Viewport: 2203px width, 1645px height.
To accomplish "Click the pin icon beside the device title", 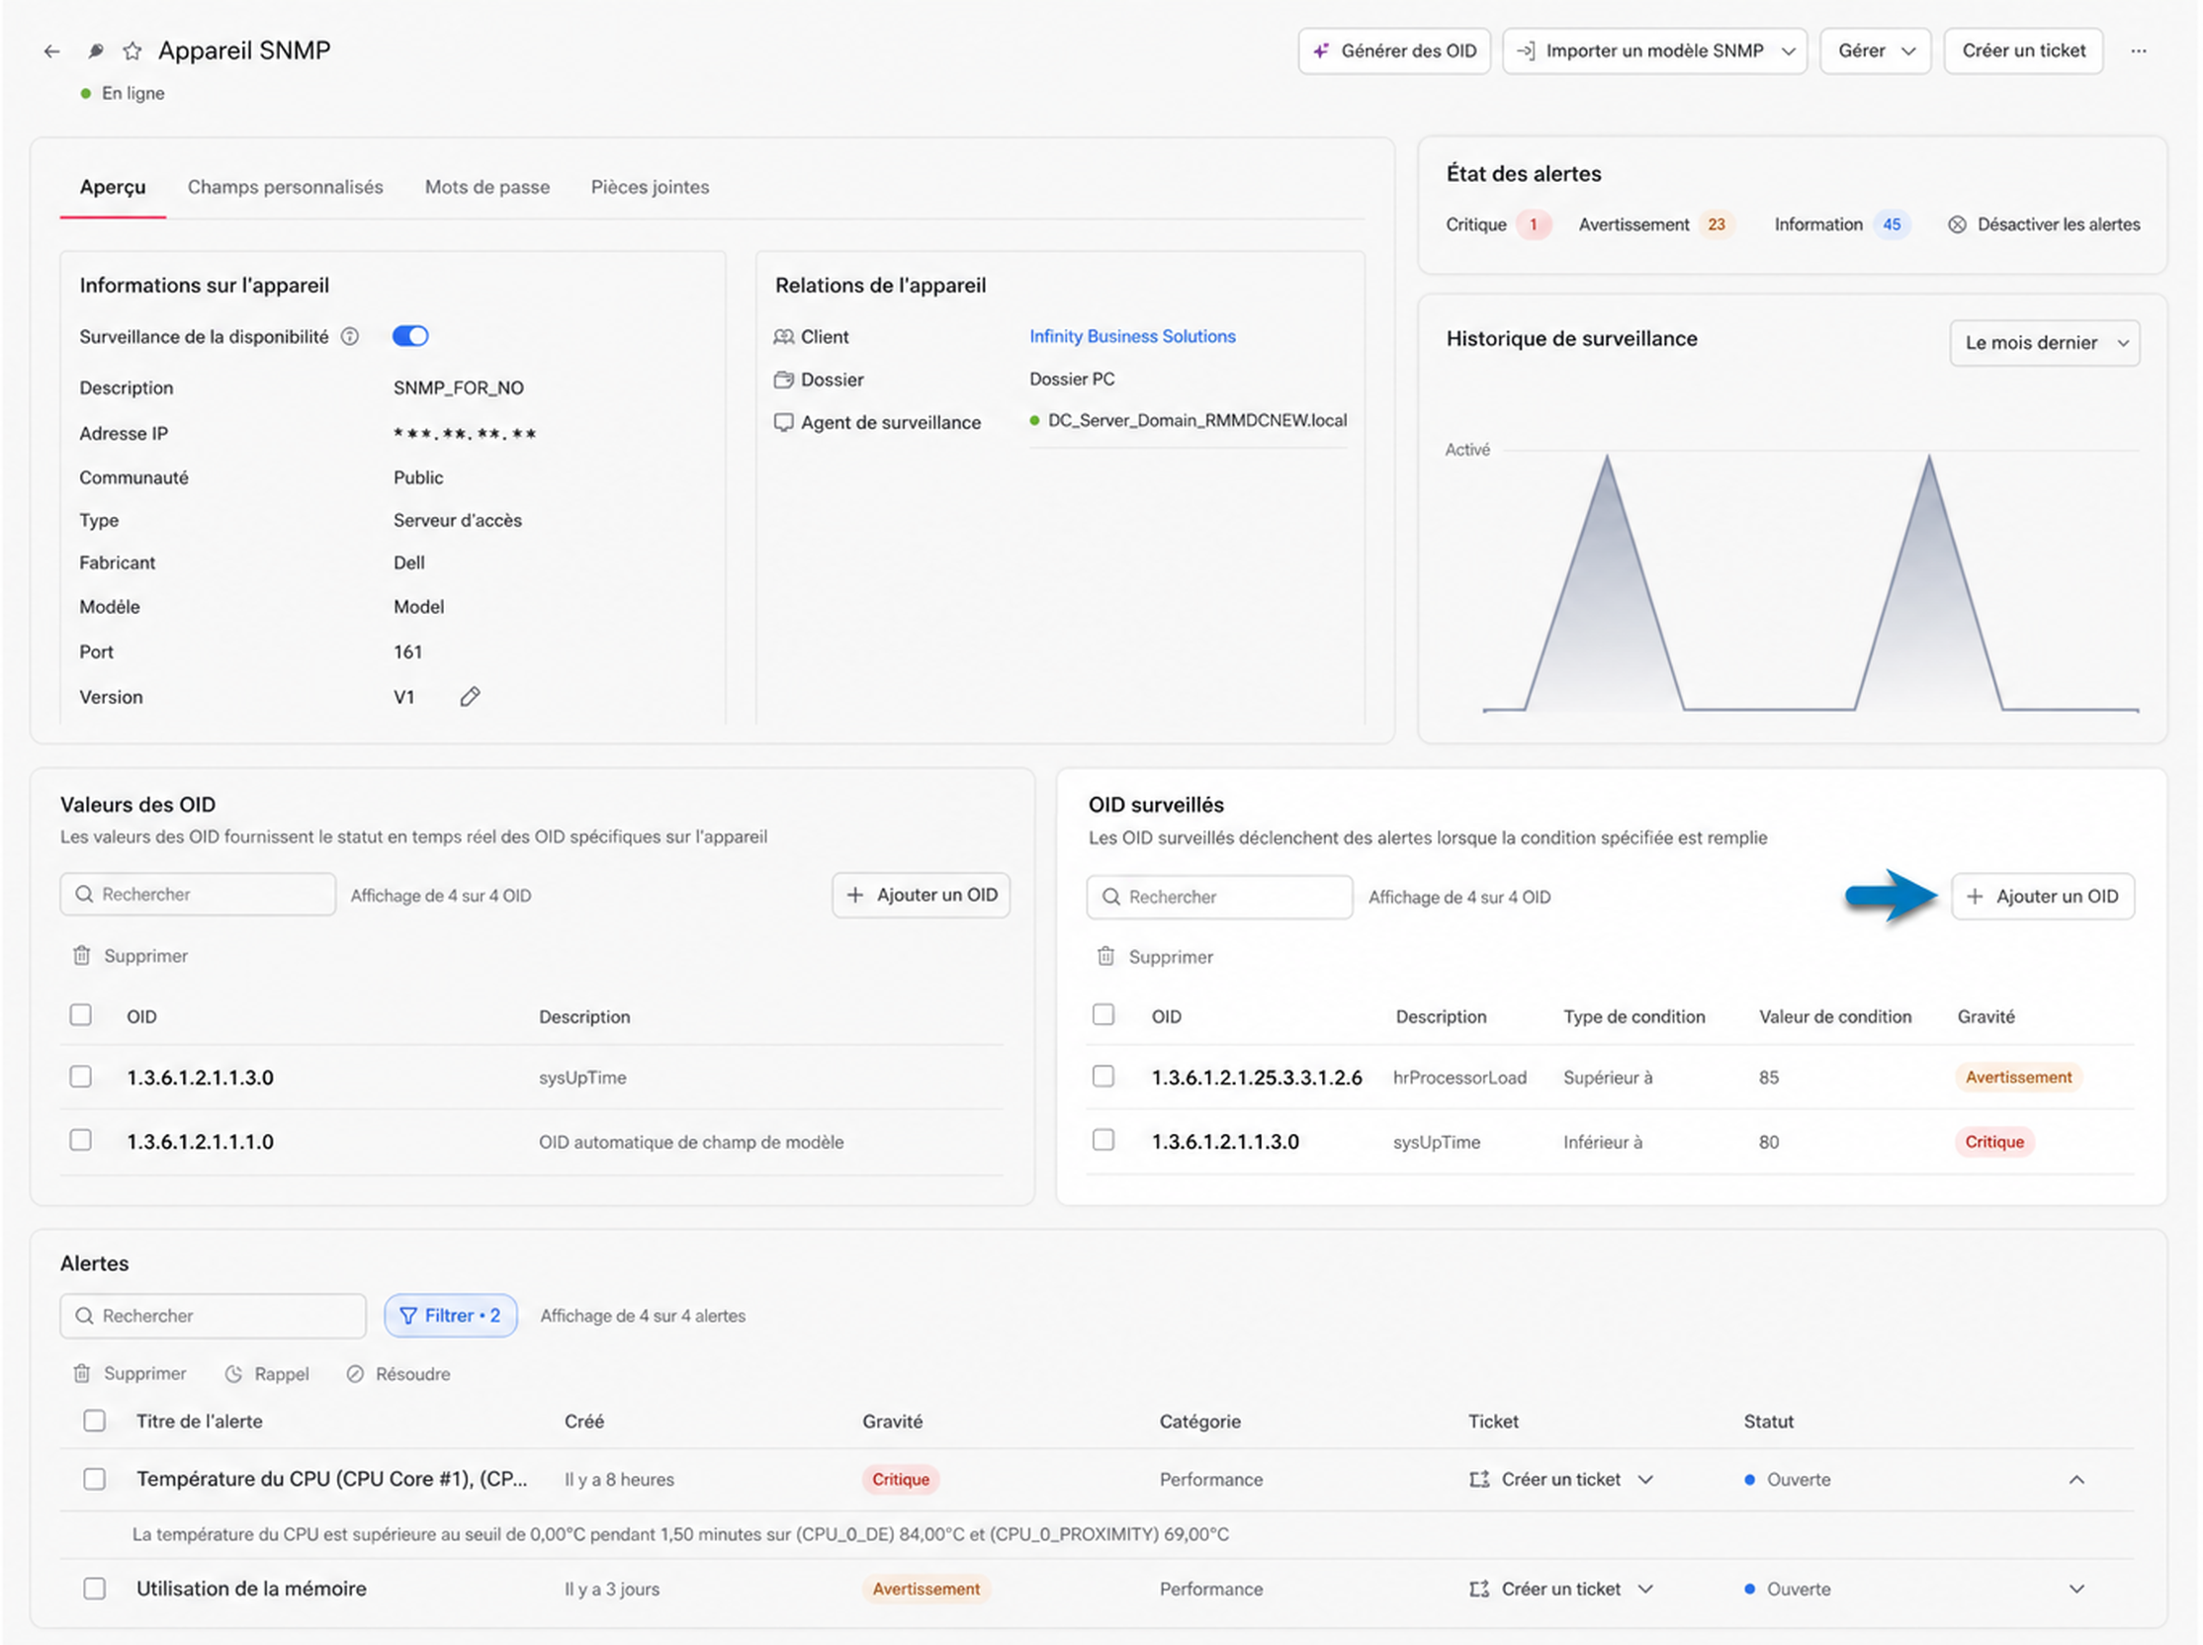I will pos(96,50).
